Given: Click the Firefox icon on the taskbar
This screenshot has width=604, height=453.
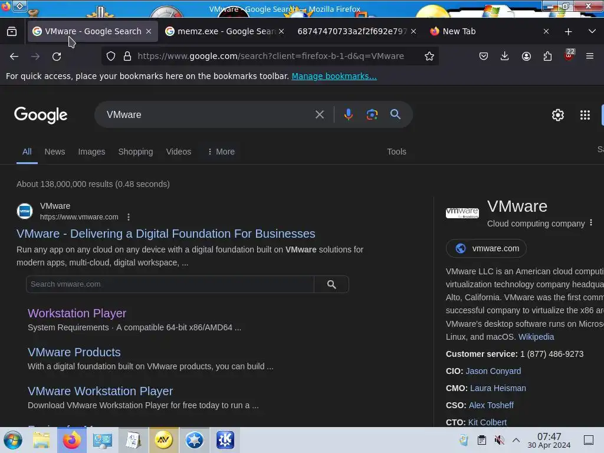Looking at the screenshot, I should [x=71, y=440].
